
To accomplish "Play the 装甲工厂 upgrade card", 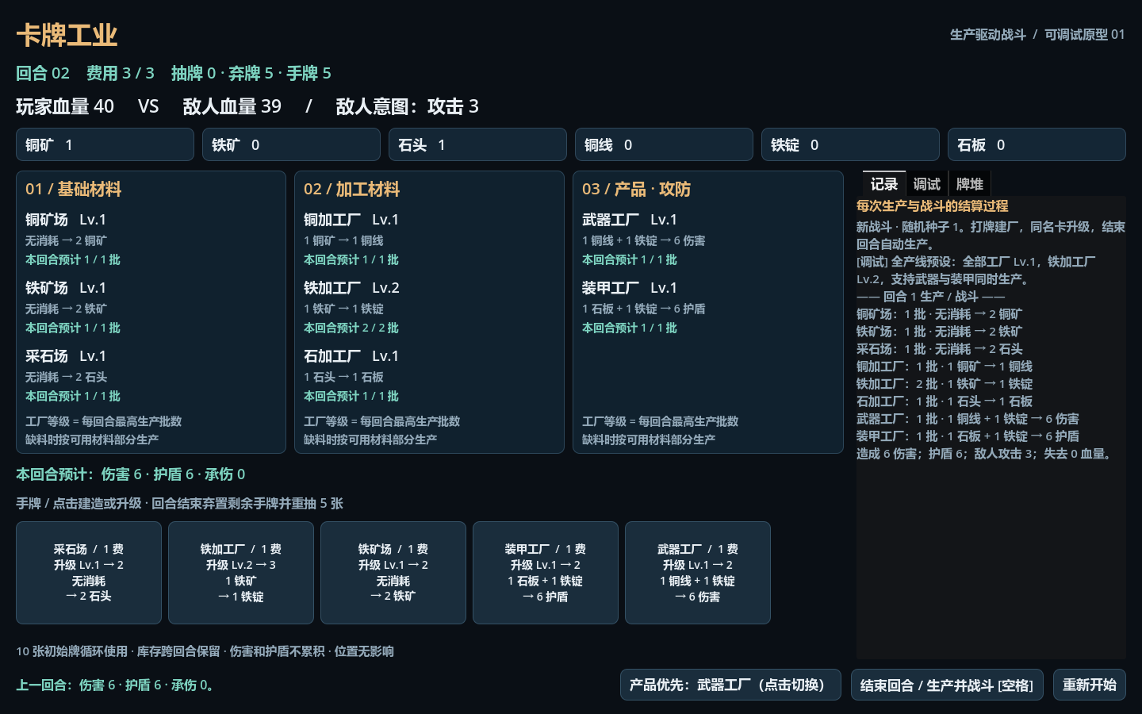I will pos(546,573).
